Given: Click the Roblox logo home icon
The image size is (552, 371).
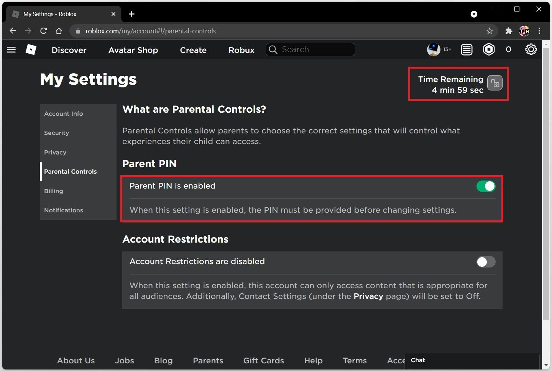Looking at the screenshot, I should 31,49.
